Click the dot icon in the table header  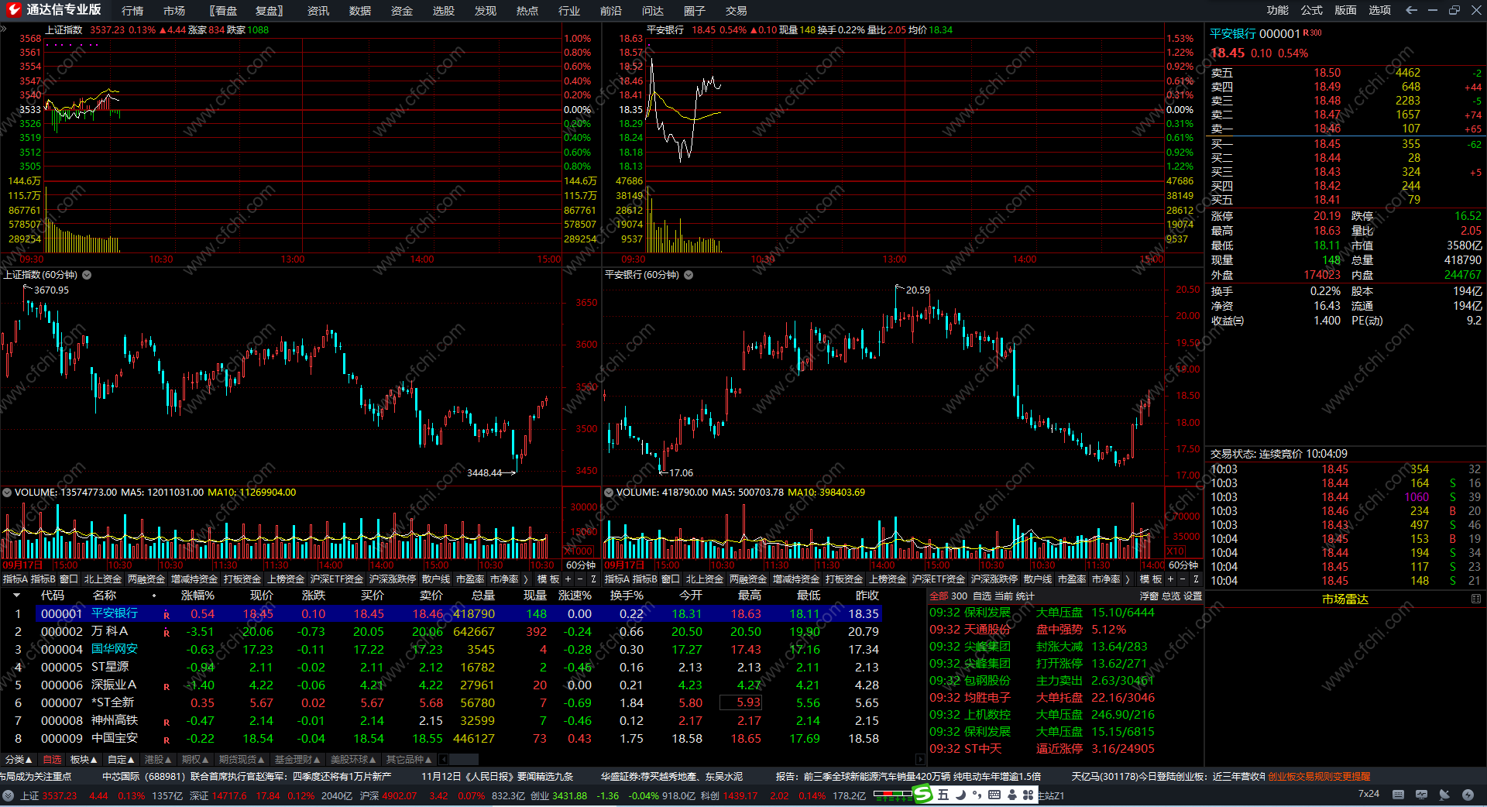(x=154, y=596)
